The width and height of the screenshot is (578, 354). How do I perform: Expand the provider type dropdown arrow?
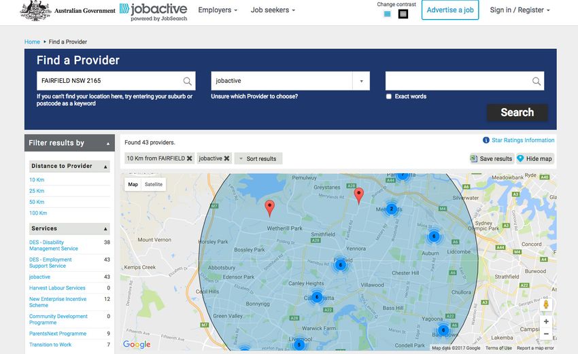tap(361, 81)
